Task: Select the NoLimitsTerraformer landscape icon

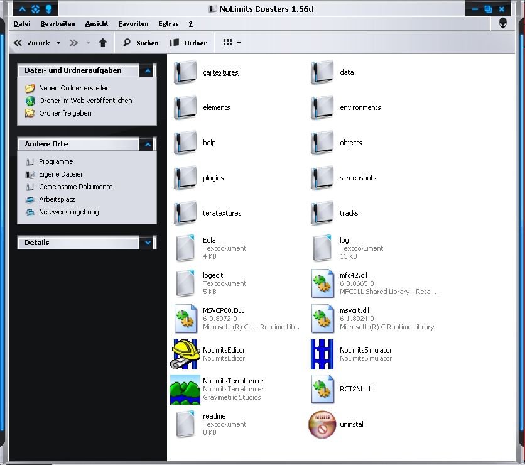Action: (x=185, y=390)
